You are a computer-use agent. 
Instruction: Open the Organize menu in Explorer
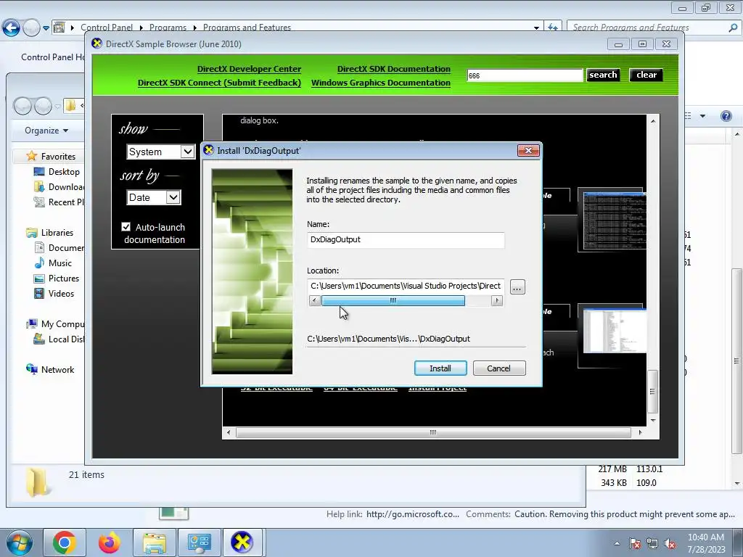tap(46, 131)
